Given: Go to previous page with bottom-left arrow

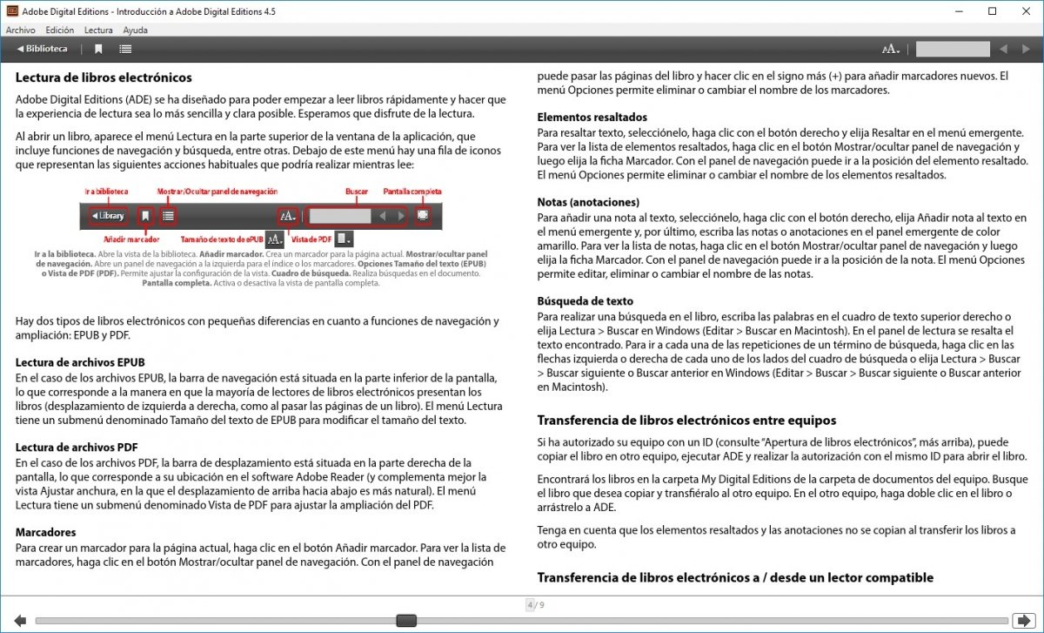Looking at the screenshot, I should click(20, 621).
